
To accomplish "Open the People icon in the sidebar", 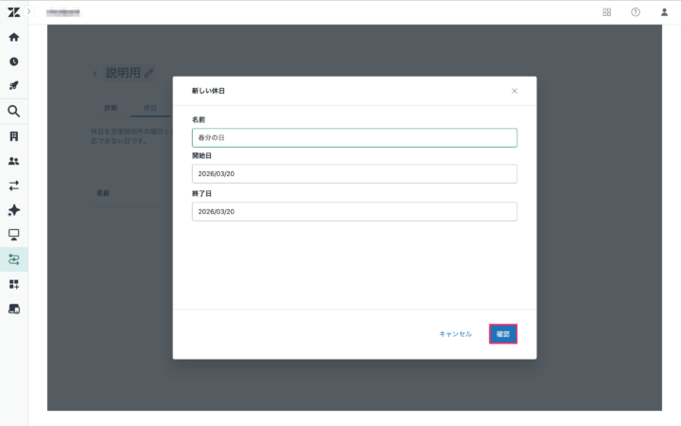I will 13,161.
